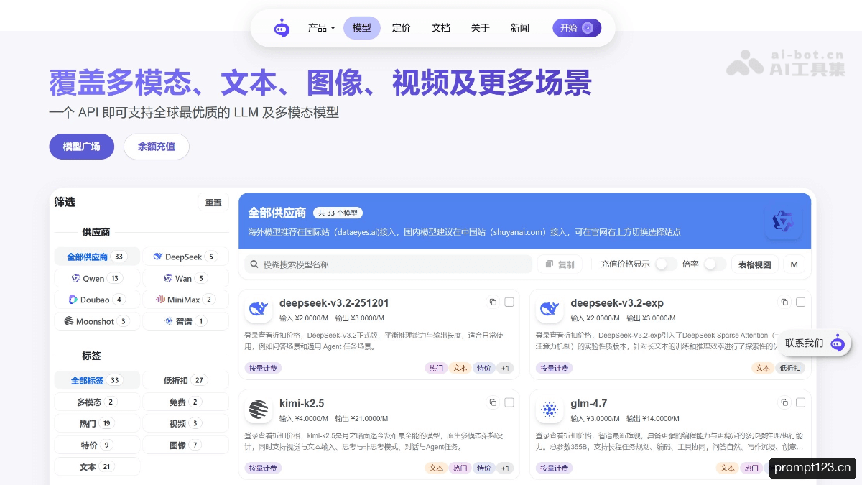Viewport: 862px width, 485px height.
Task: Click the glm-4.7 logo
Action: pos(550,410)
